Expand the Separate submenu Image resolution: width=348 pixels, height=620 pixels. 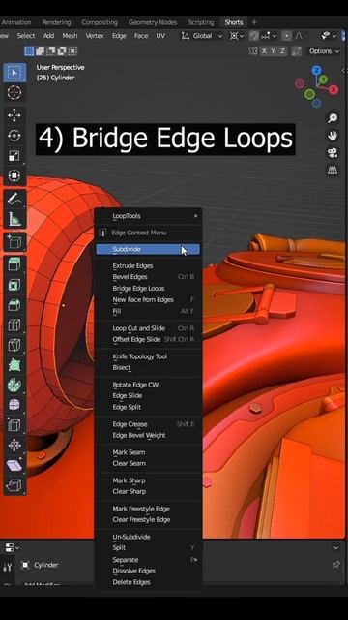point(148,560)
